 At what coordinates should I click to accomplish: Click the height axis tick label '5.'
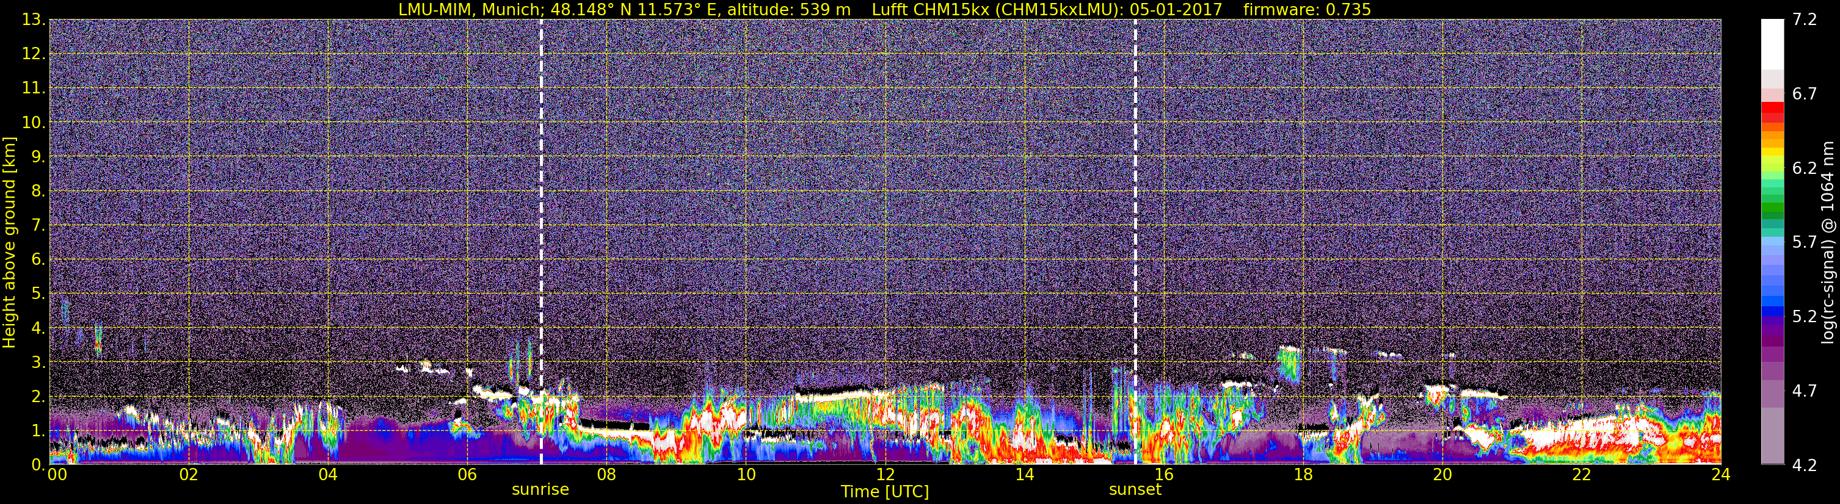pyautogui.click(x=38, y=294)
